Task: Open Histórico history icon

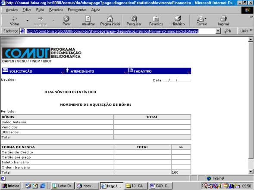Action: click(x=178, y=18)
